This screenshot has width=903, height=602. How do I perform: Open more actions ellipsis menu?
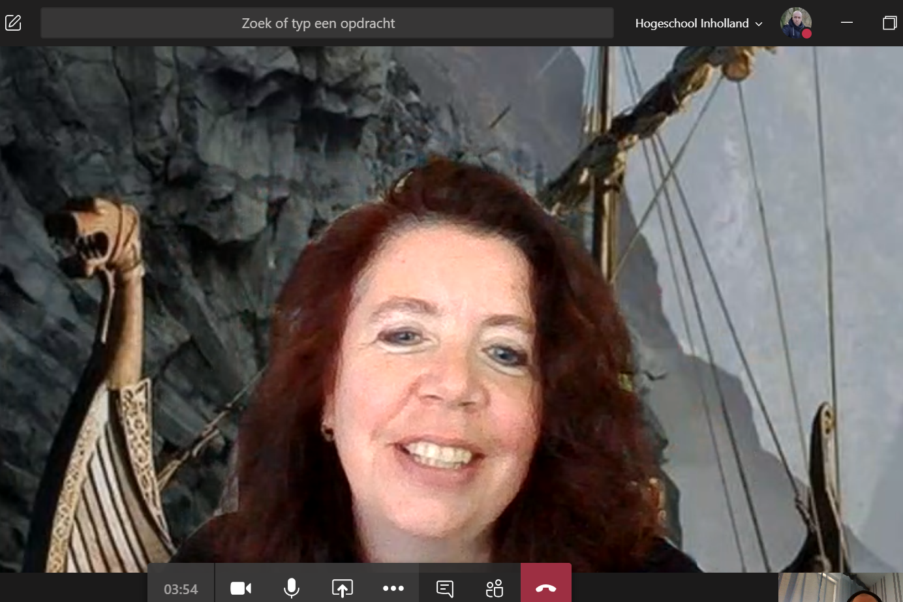coord(393,588)
